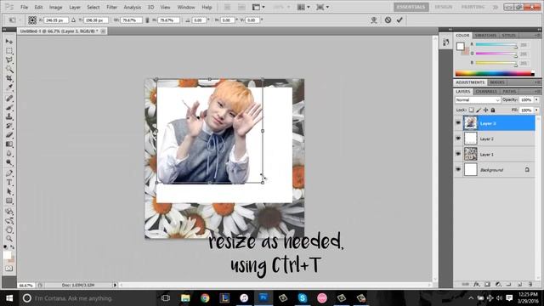Select the Clone Stamp tool
Screen dimensions: 544x306
[x=9, y=116]
